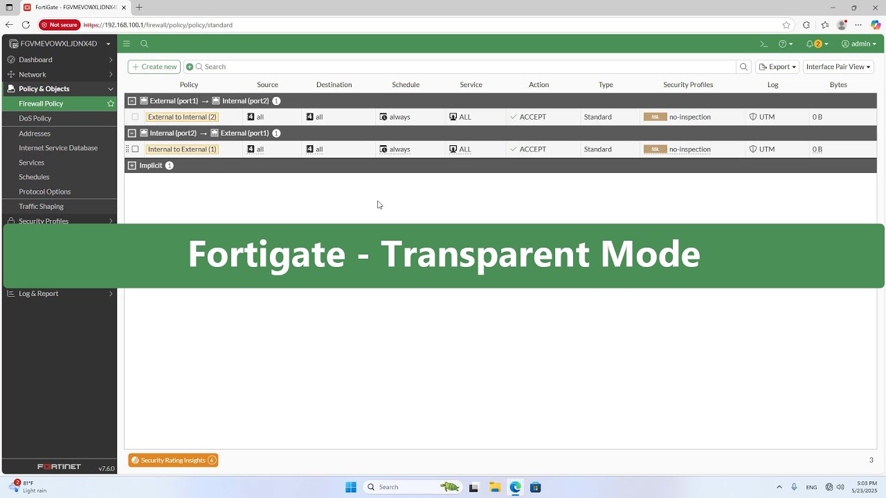Open the CLI console icon
886x498 pixels.
763,44
